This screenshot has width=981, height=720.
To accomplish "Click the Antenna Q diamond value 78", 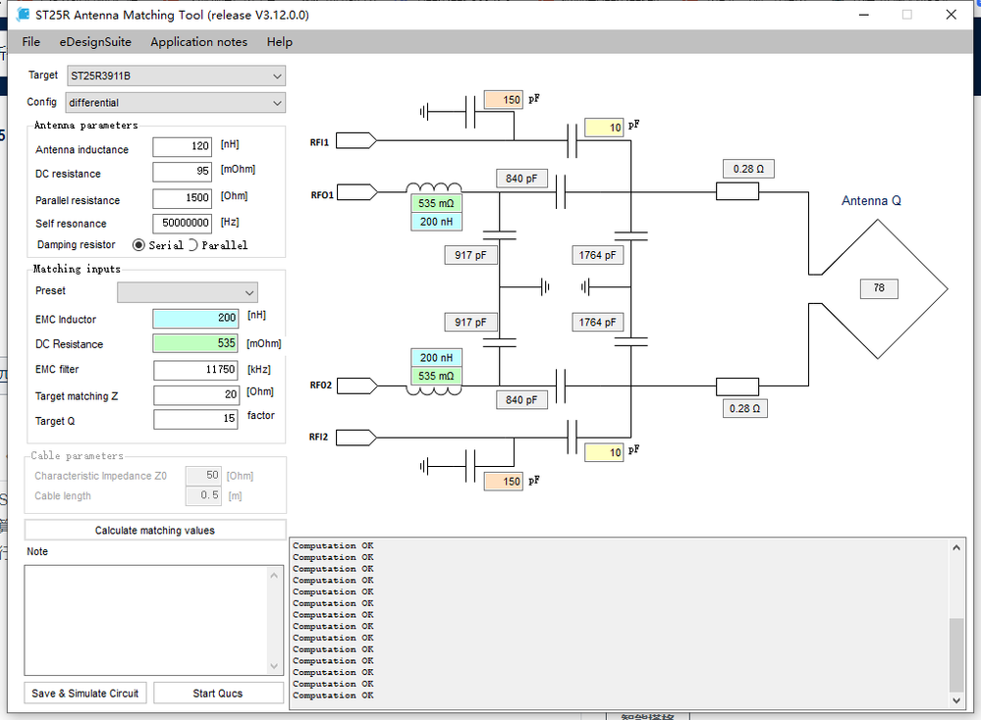I will point(878,287).
